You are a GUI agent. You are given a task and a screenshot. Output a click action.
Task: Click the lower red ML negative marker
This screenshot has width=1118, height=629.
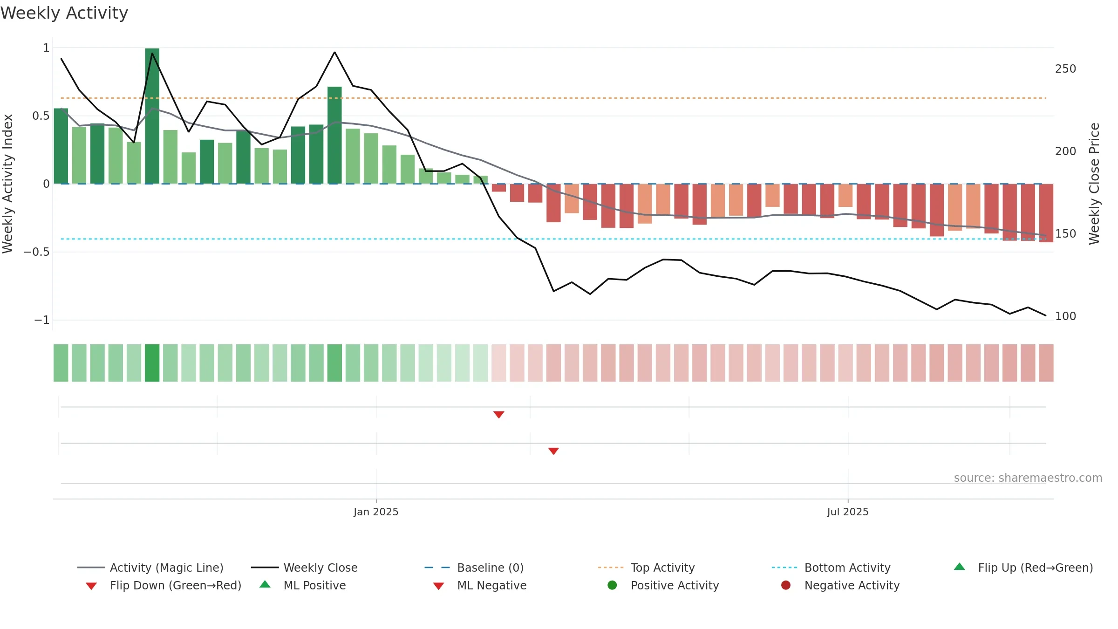coord(553,451)
